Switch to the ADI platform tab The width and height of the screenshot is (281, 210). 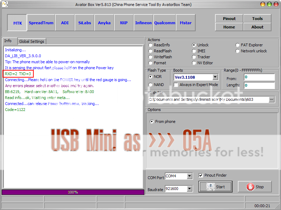point(65,23)
